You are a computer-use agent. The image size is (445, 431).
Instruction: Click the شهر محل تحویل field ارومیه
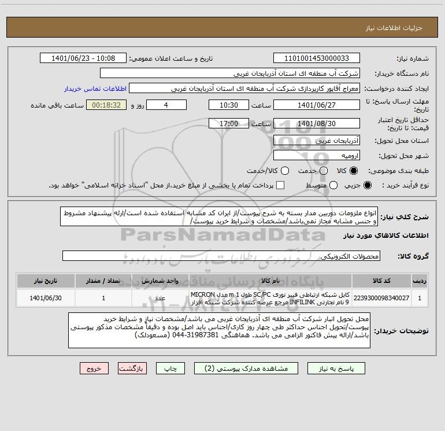pos(317,156)
